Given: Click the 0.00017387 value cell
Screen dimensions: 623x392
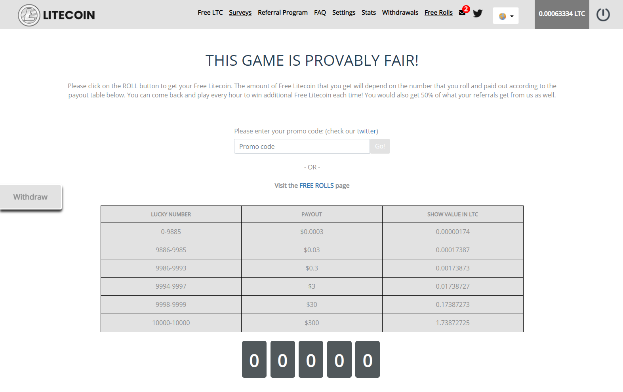Looking at the screenshot, I should click(x=453, y=250).
